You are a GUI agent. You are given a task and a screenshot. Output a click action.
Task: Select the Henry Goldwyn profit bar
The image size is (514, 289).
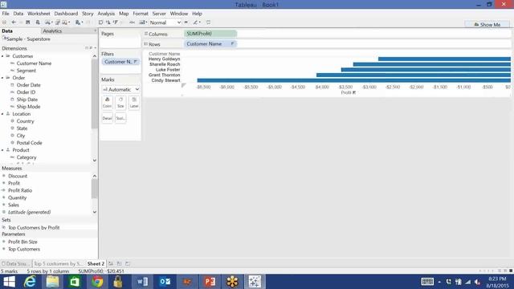(x=444, y=59)
